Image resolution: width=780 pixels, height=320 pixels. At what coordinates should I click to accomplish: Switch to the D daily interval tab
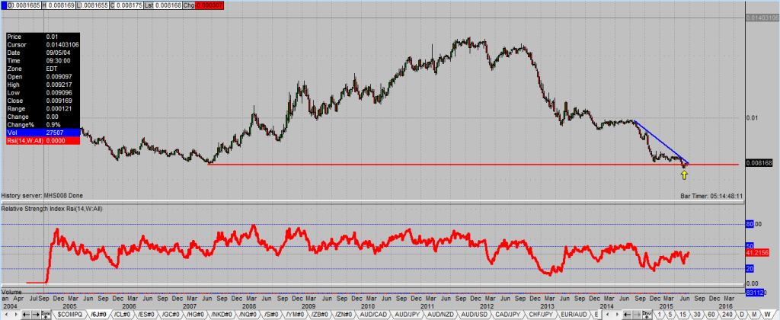tap(742, 315)
